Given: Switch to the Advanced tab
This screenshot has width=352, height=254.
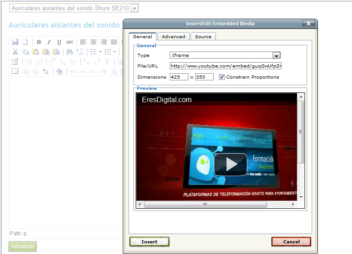Looking at the screenshot, I should (173, 37).
